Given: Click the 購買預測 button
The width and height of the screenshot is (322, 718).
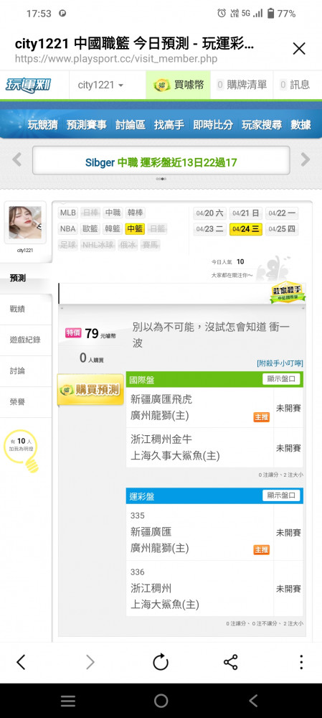Looking at the screenshot, I should coord(90,390).
